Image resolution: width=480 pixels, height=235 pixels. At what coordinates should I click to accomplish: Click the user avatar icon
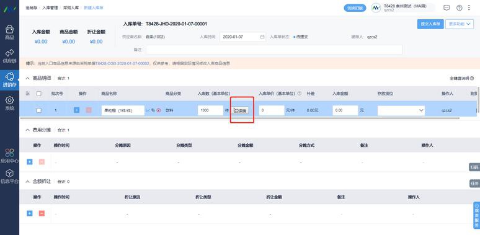coord(376,8)
